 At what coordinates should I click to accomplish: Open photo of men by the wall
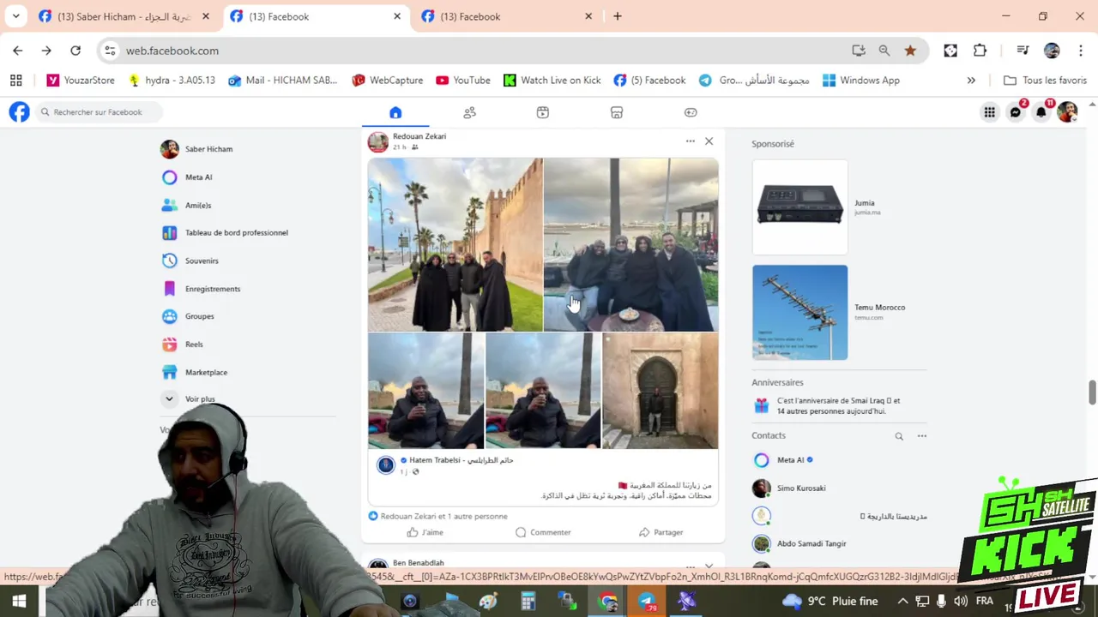455,244
